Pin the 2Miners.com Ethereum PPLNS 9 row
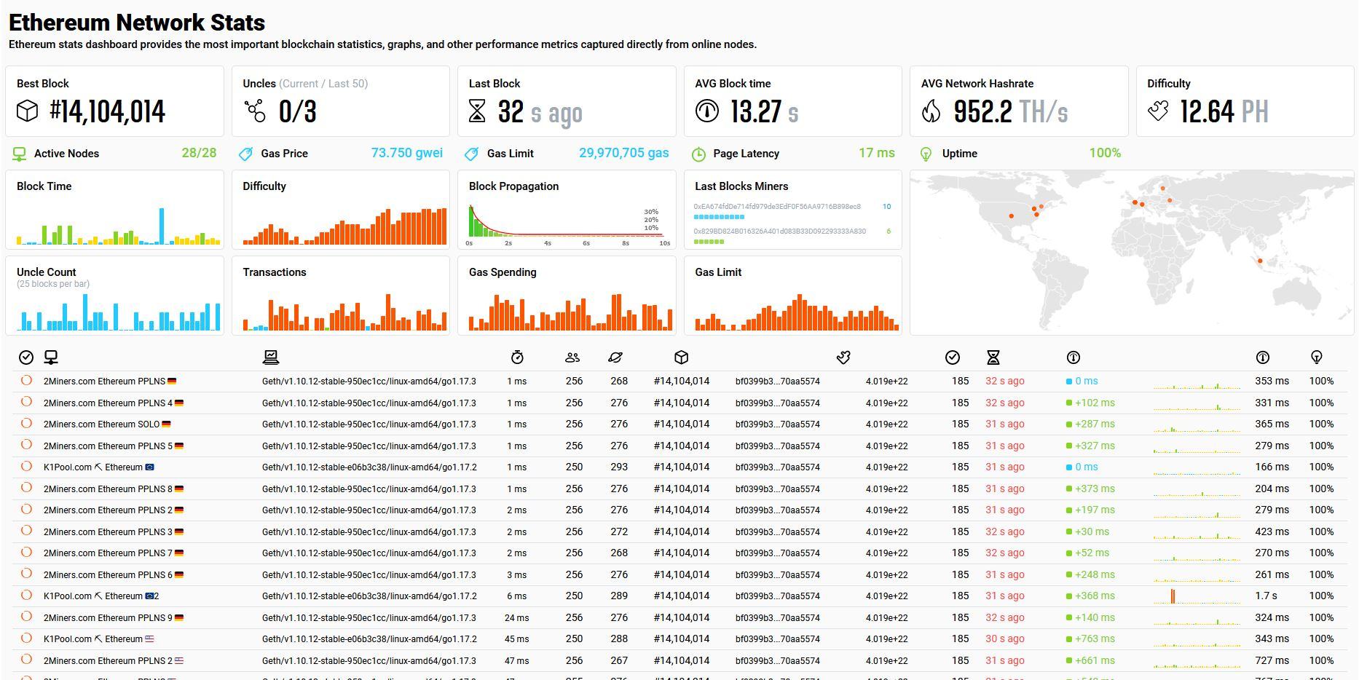This screenshot has width=1359, height=680. (x=26, y=617)
